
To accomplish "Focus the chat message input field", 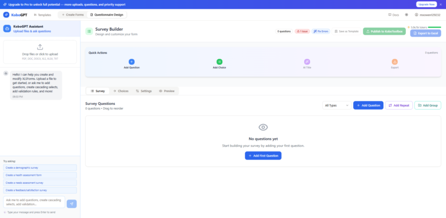I will [x=34, y=202].
